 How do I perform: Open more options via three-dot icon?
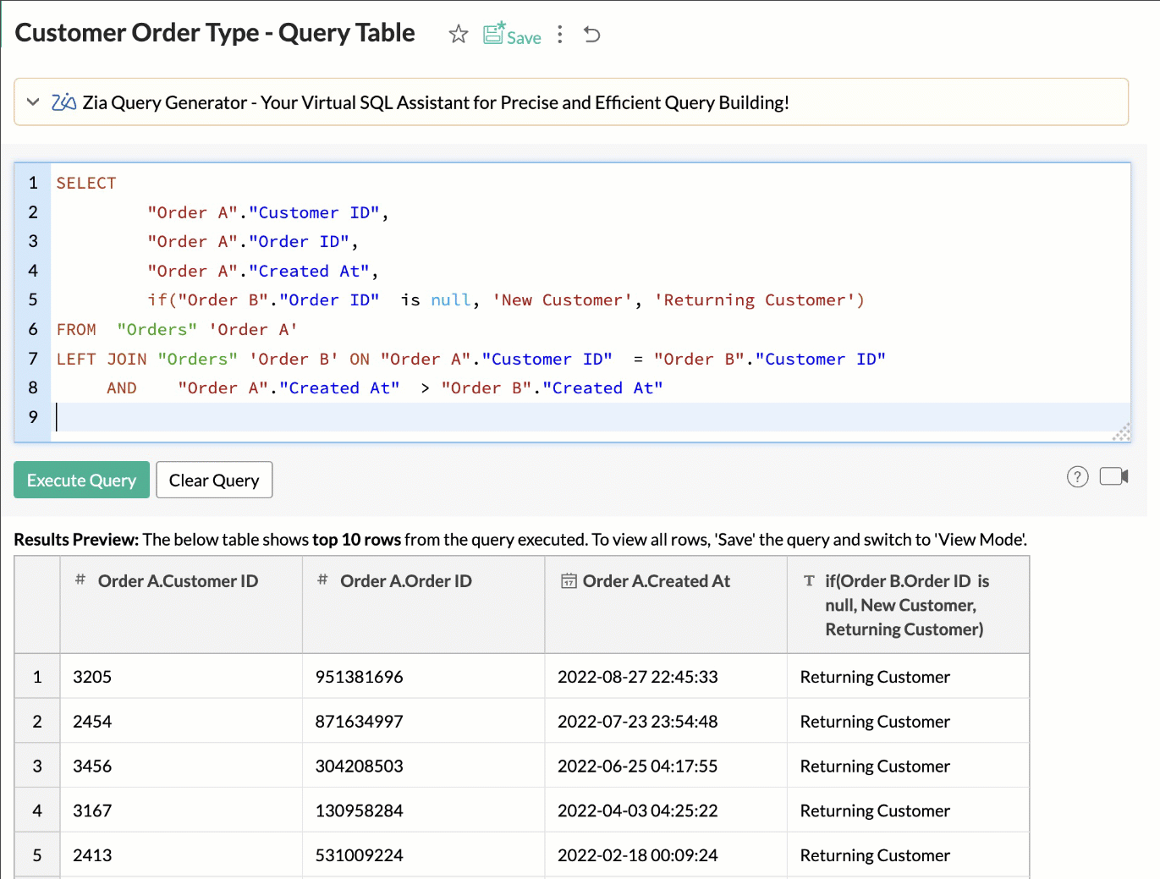(559, 34)
